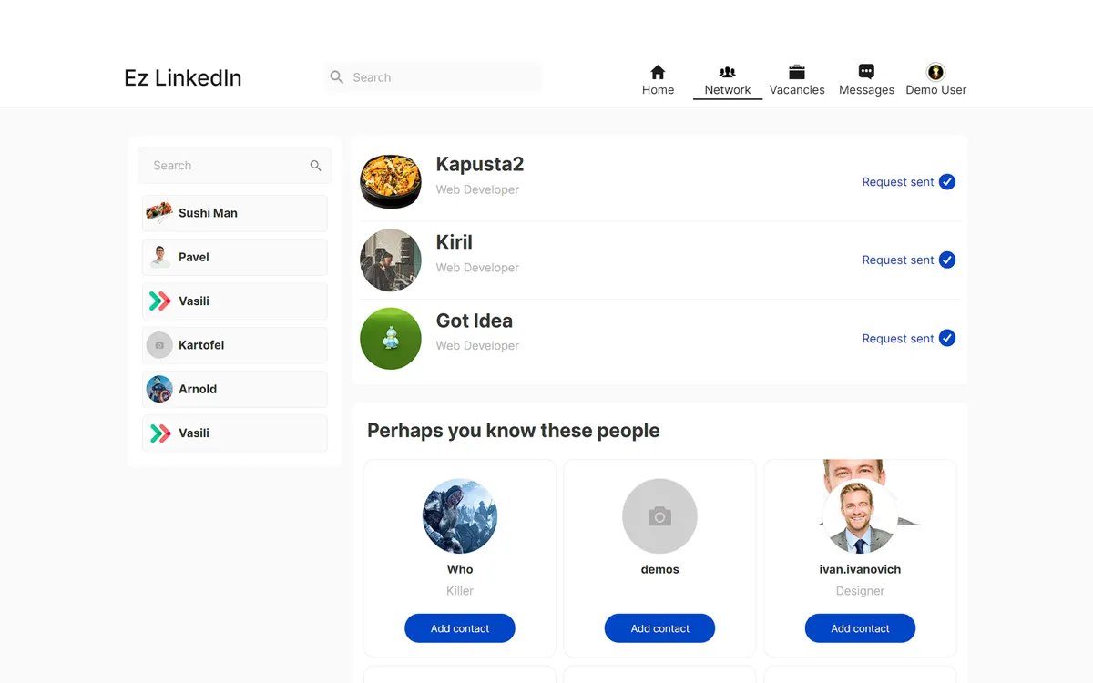Click Sushi Man's avatar in contacts list
The image size is (1093, 683).
point(159,213)
